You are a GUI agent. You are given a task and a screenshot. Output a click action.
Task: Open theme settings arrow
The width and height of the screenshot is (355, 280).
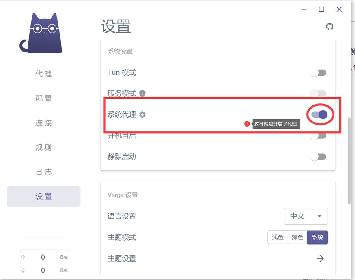(320, 258)
